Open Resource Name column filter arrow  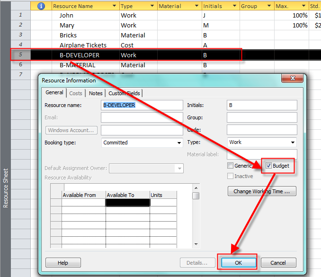pyautogui.click(x=114, y=6)
